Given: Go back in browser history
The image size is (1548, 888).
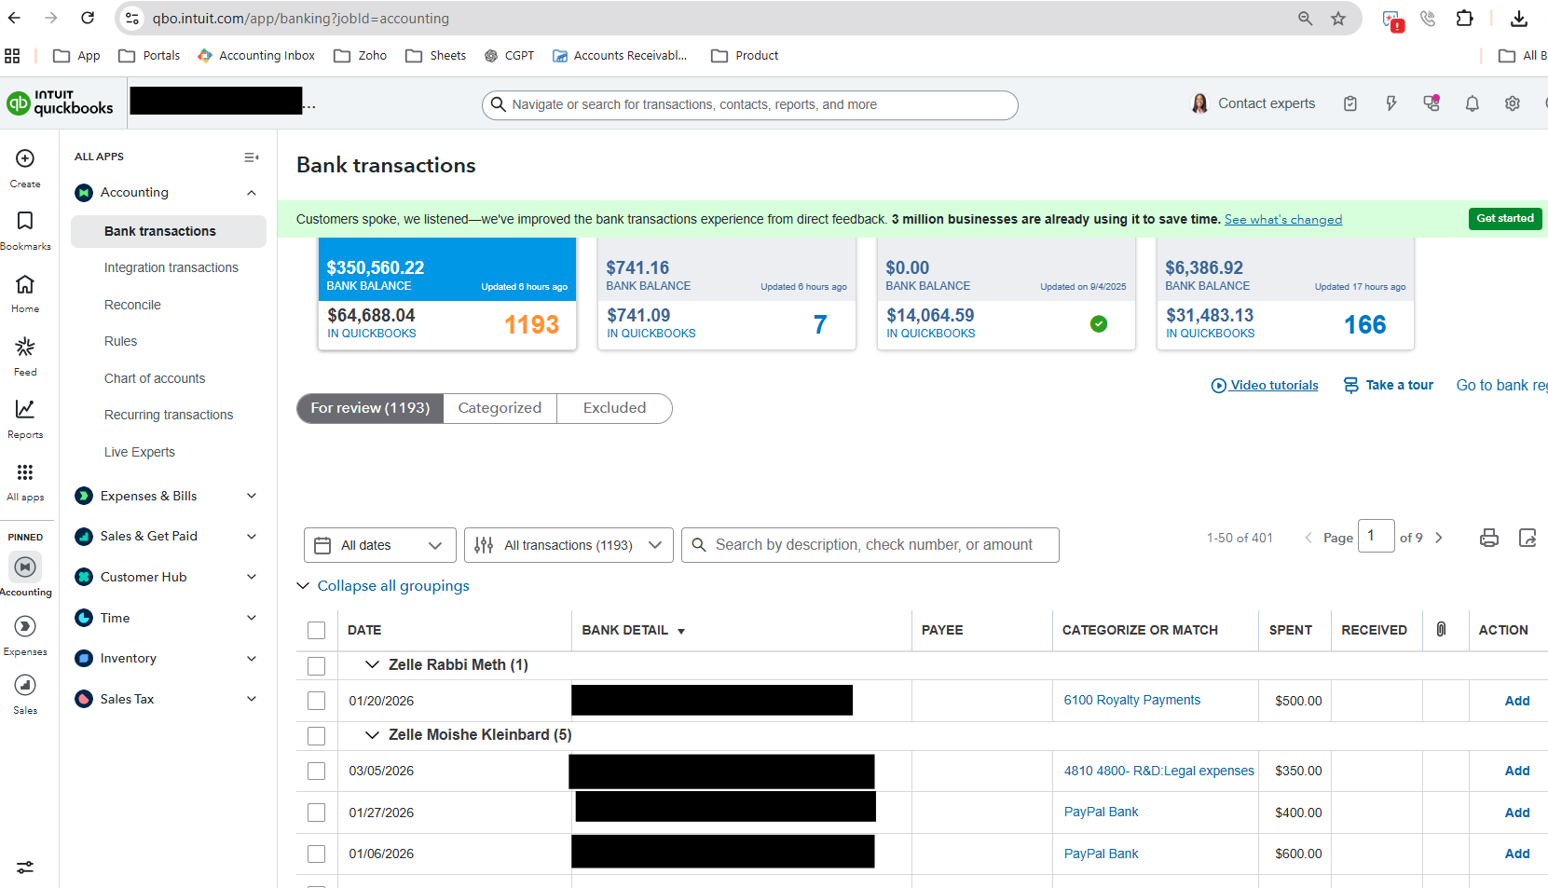Looking at the screenshot, I should 14,18.
